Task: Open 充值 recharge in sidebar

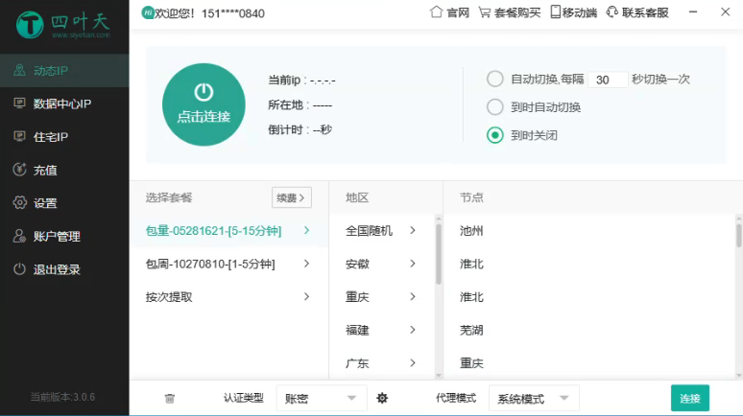Action: tap(45, 170)
